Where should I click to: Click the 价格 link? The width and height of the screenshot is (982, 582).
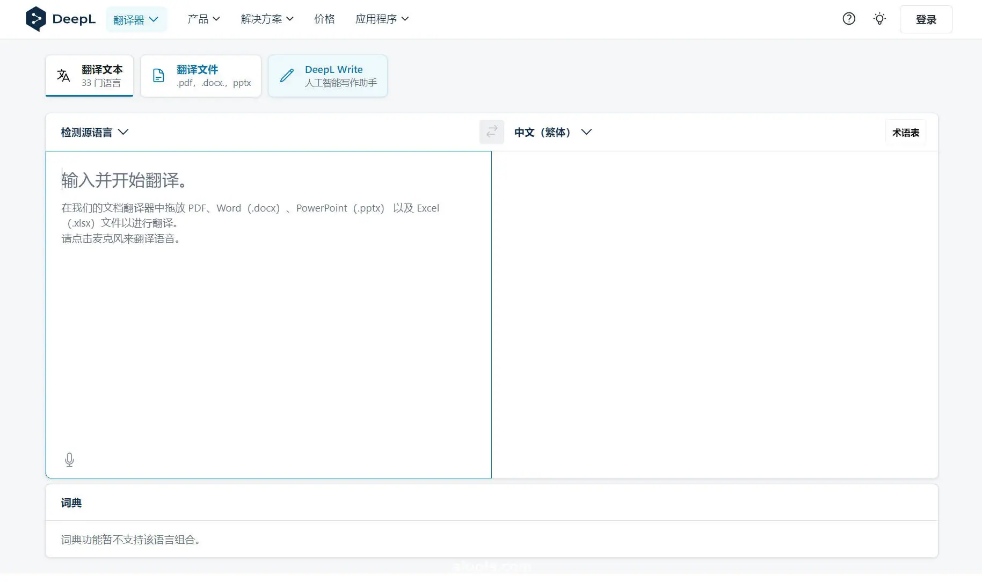point(324,19)
